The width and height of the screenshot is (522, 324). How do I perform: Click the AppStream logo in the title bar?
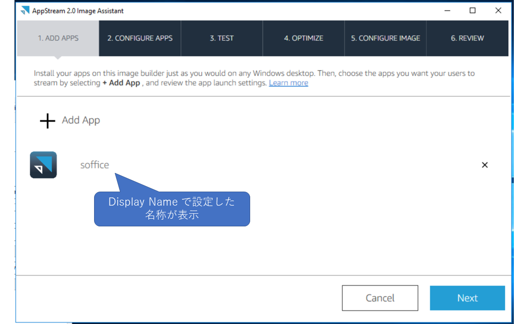click(25, 11)
